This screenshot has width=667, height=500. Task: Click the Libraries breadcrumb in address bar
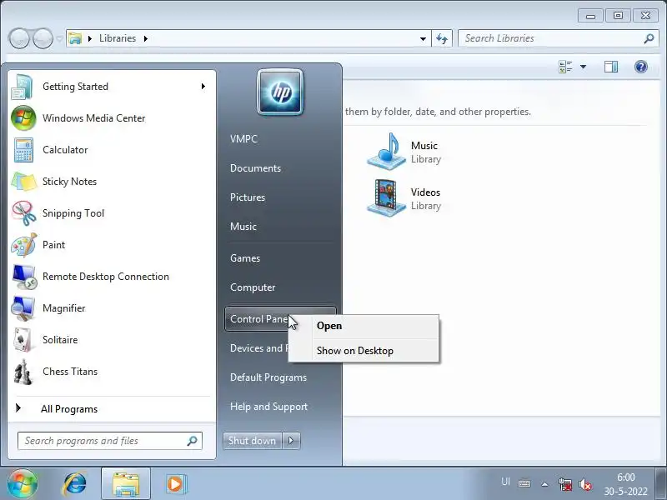pos(118,38)
